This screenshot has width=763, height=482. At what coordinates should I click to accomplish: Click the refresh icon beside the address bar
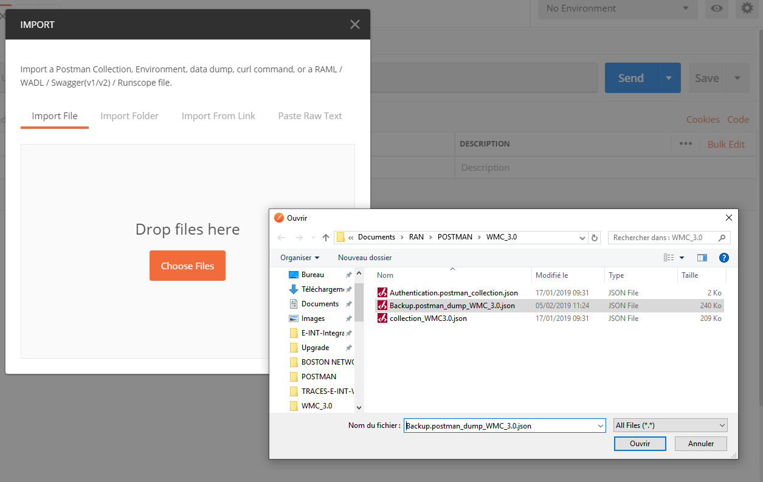pyautogui.click(x=595, y=237)
